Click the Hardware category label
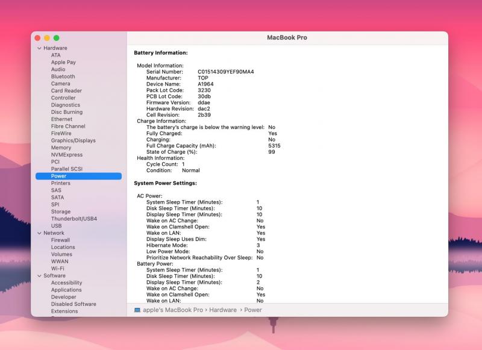Screen dimensions: 482x350 point(55,48)
